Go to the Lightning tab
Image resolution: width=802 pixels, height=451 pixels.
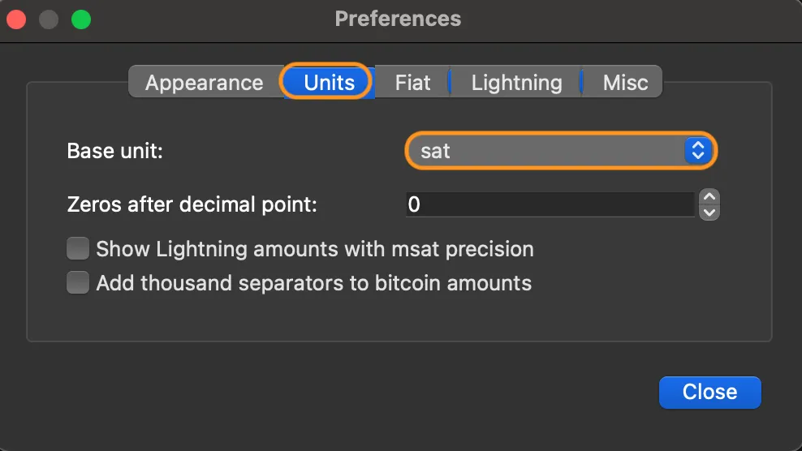click(516, 83)
